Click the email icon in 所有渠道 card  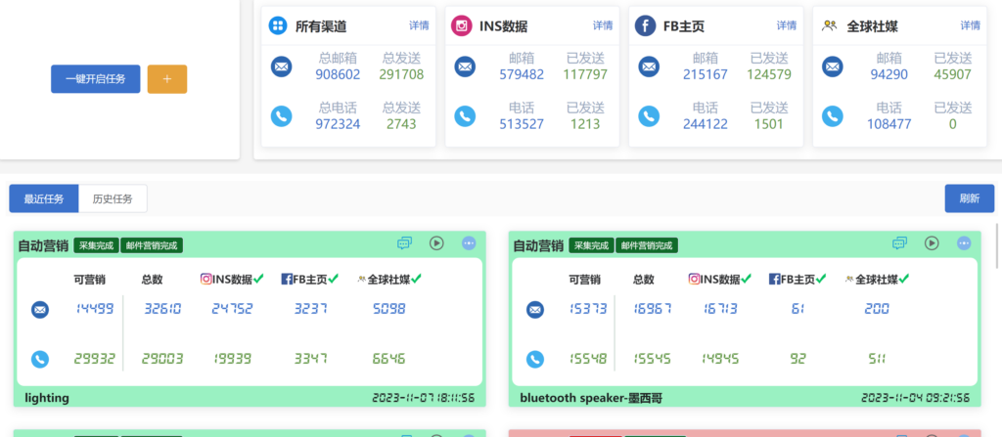coord(281,66)
